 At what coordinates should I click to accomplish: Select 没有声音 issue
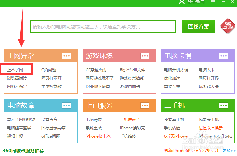click(49, 120)
